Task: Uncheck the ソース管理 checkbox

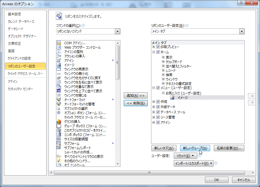Action: [158, 117]
